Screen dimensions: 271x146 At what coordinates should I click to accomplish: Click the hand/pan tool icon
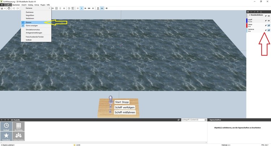(9, 8)
